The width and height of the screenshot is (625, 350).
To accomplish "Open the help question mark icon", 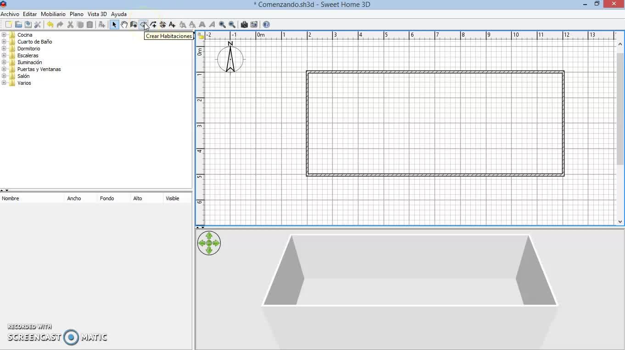I will point(266,25).
